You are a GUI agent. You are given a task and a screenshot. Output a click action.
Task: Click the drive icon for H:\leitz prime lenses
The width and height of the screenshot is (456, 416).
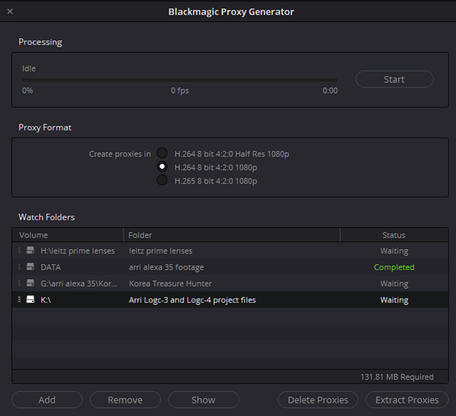point(31,251)
